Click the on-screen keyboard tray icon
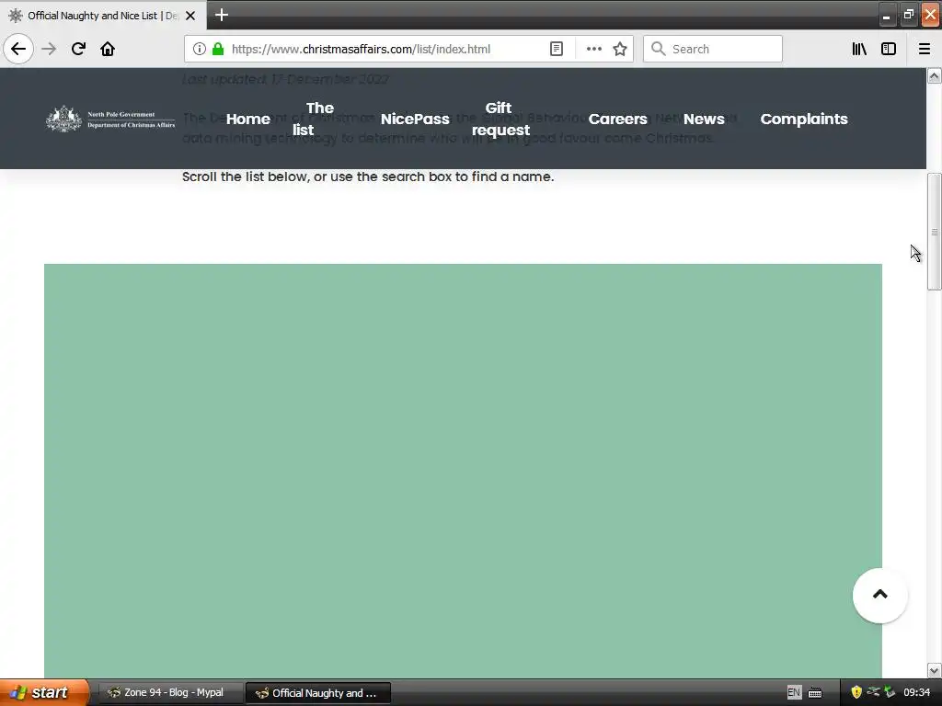 click(815, 693)
